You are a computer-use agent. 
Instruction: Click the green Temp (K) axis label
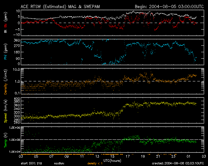tap(6, 140)
